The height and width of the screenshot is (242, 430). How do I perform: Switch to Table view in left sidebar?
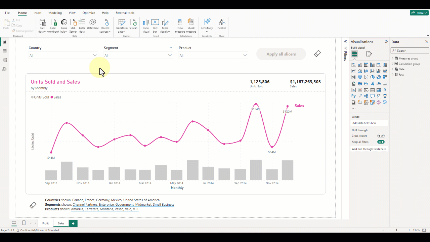[5, 51]
